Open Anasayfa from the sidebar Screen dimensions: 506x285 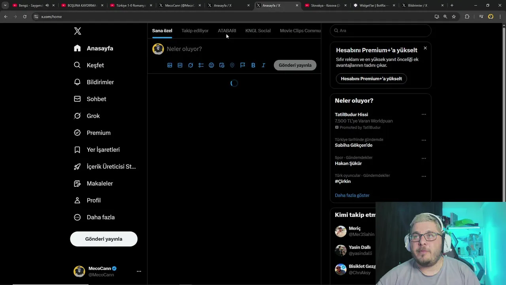[x=93, y=48]
